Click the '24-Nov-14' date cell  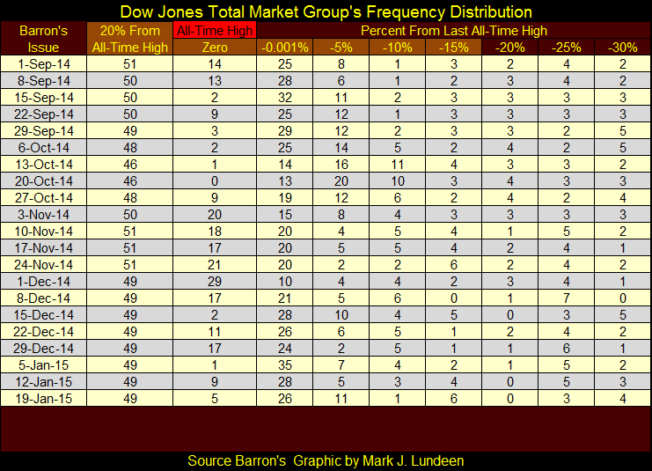[x=44, y=265]
